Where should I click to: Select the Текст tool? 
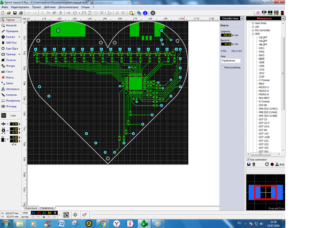[x=10, y=72]
